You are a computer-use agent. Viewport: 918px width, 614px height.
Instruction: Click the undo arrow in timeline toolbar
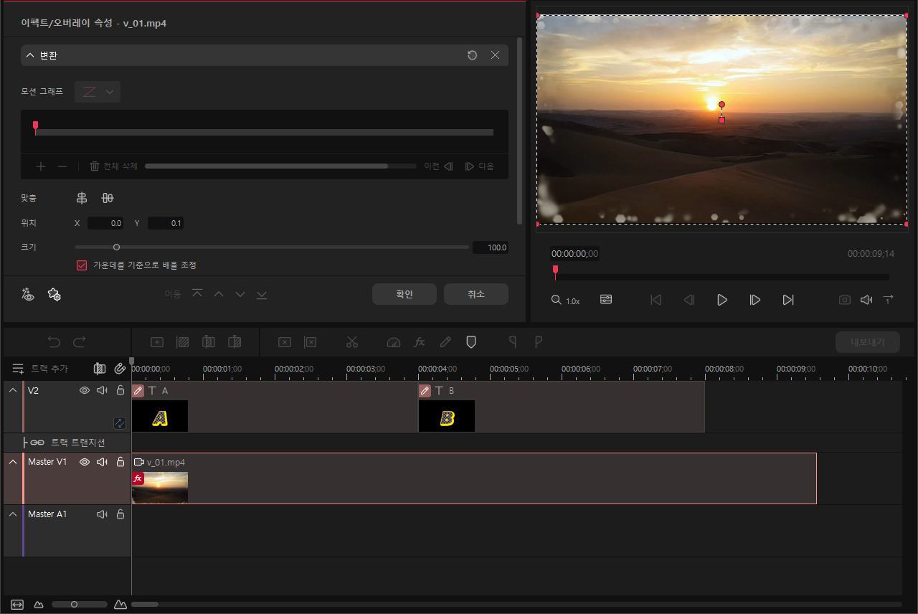(54, 342)
